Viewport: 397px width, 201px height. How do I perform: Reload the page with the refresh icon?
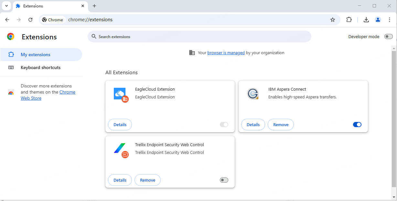point(30,20)
